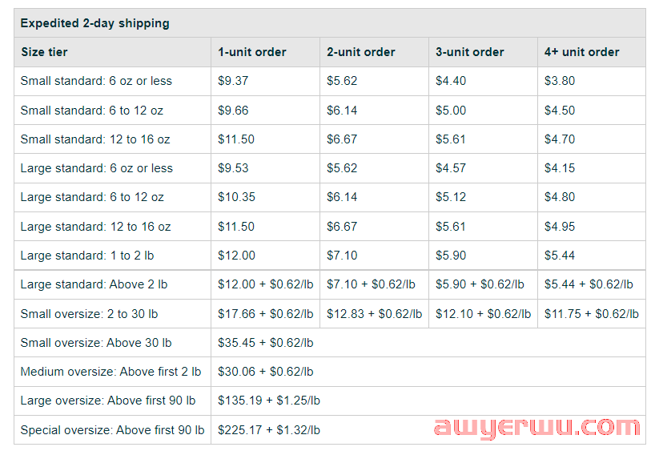Image resolution: width=655 pixels, height=451 pixels.
Task: Click the $4.70 price cell
Action: point(559,139)
